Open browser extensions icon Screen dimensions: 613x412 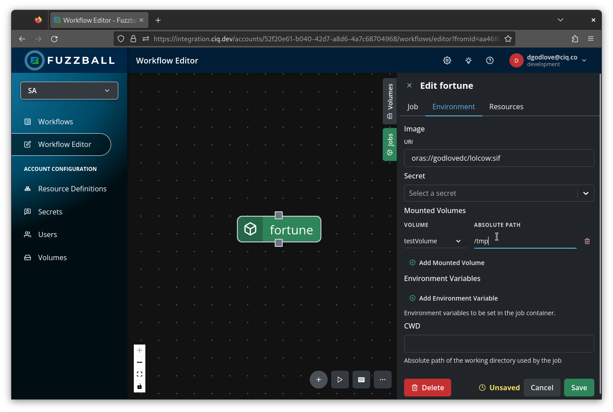(575, 39)
